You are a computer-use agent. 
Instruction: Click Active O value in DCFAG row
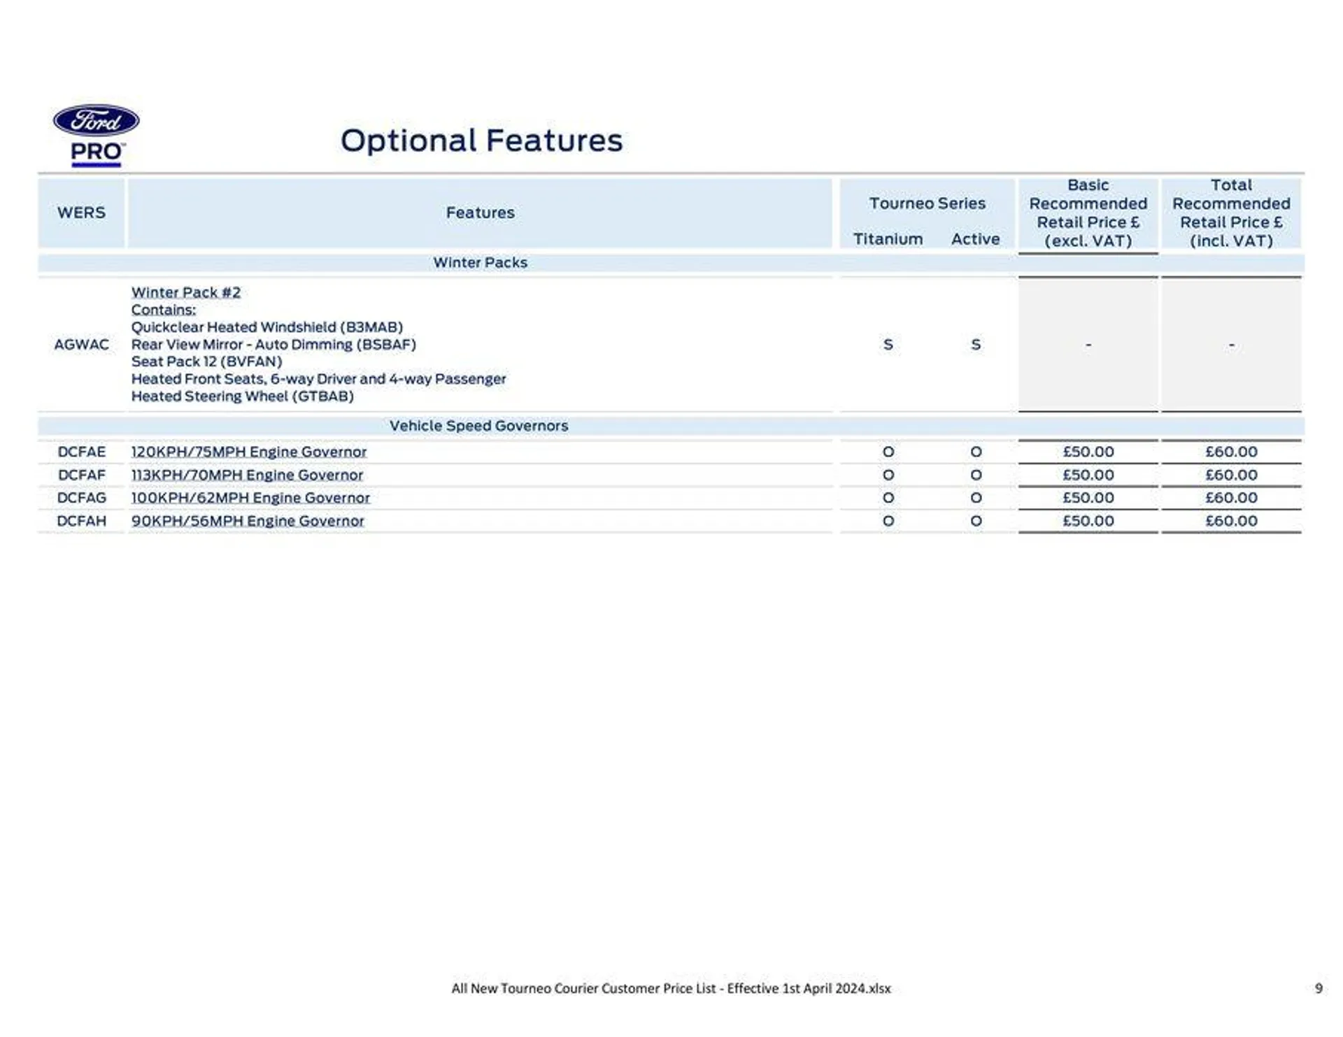point(975,498)
